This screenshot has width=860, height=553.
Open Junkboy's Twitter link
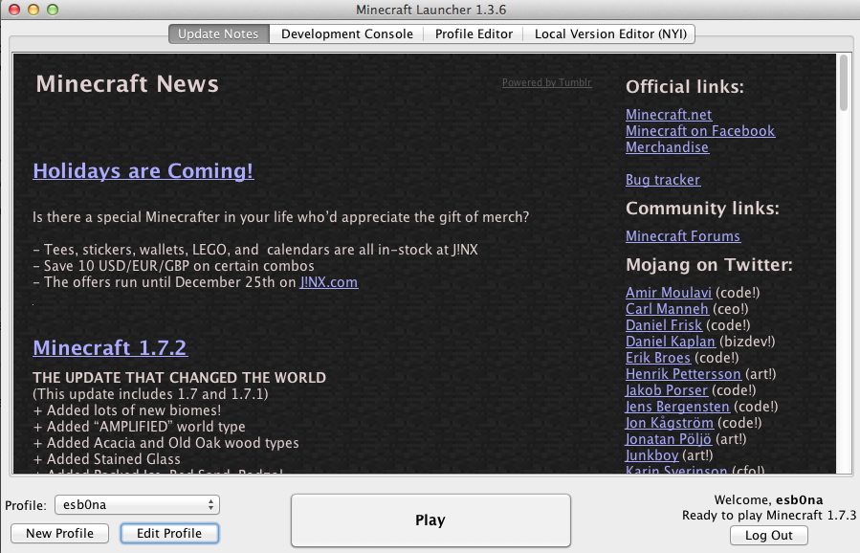[652, 455]
